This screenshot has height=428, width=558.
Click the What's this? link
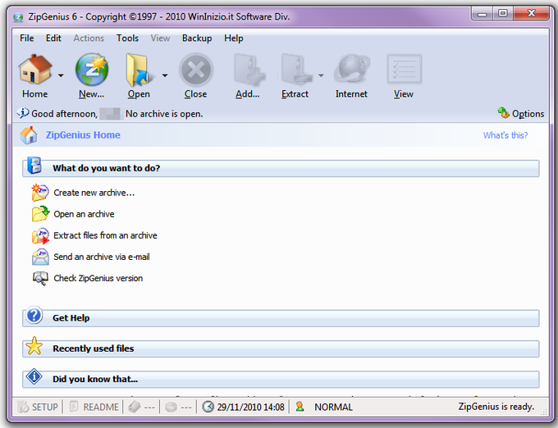(x=505, y=135)
